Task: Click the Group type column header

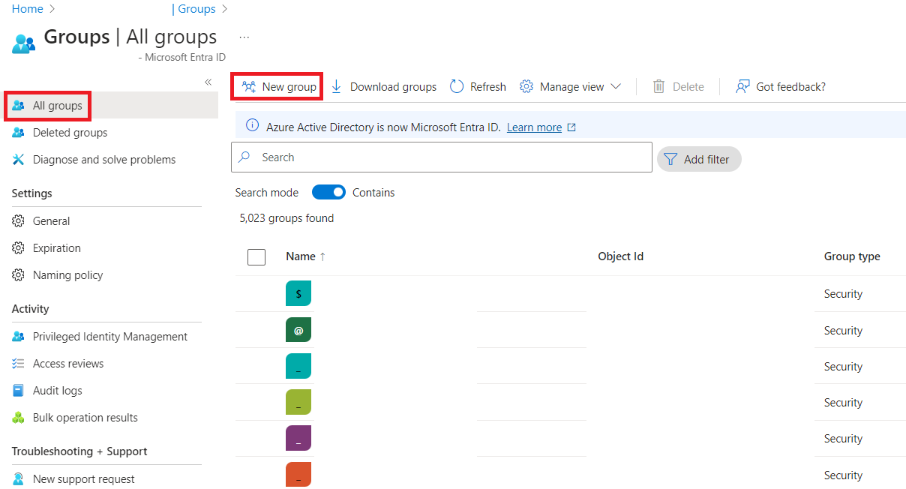Action: coord(852,256)
